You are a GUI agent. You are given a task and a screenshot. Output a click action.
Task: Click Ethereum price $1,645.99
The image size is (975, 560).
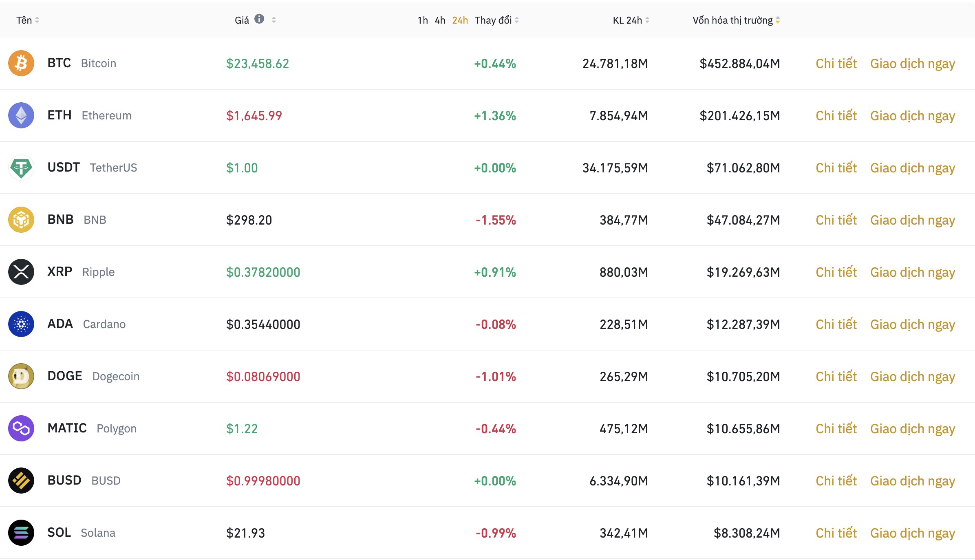pyautogui.click(x=254, y=116)
